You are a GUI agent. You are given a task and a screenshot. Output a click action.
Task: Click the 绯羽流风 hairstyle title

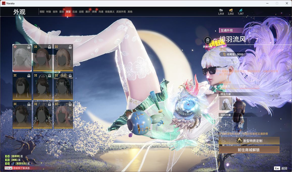coord(232,39)
